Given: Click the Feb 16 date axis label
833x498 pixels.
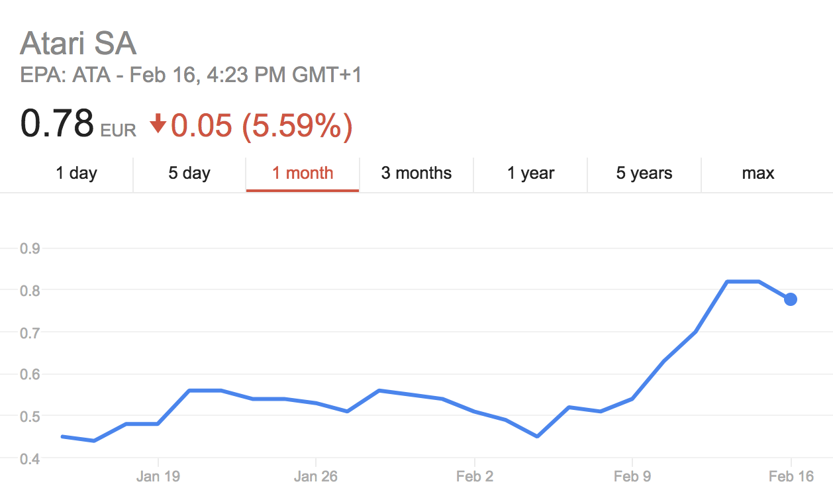Looking at the screenshot, I should 790,476.
